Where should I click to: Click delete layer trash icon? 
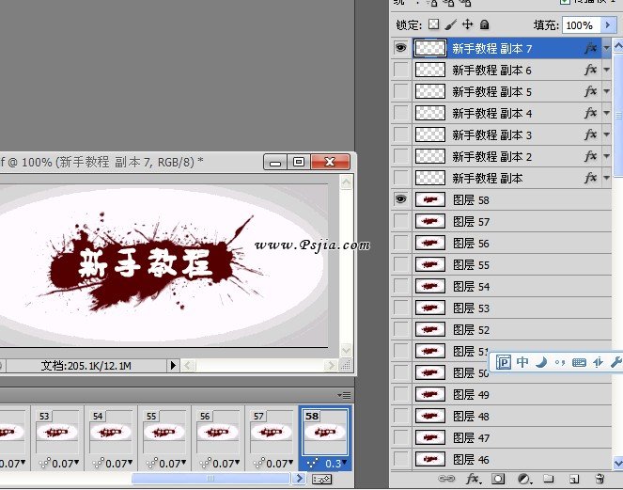tap(600, 479)
